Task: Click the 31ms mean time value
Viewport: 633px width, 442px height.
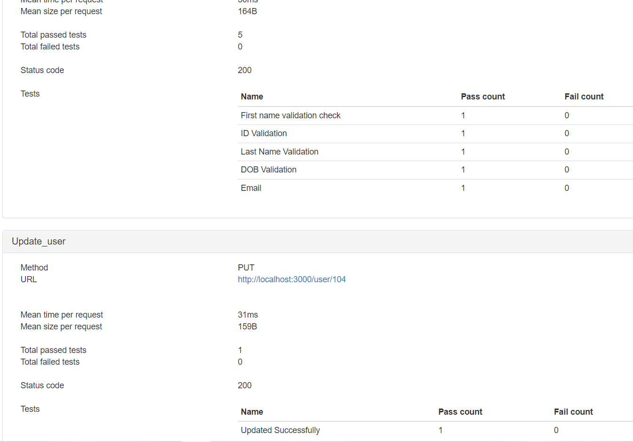Action: 248,315
